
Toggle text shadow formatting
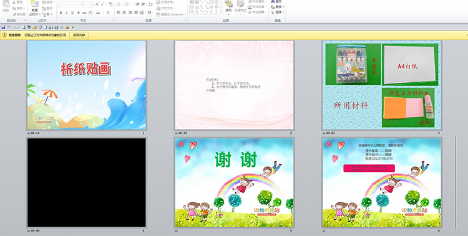[x=79, y=13]
